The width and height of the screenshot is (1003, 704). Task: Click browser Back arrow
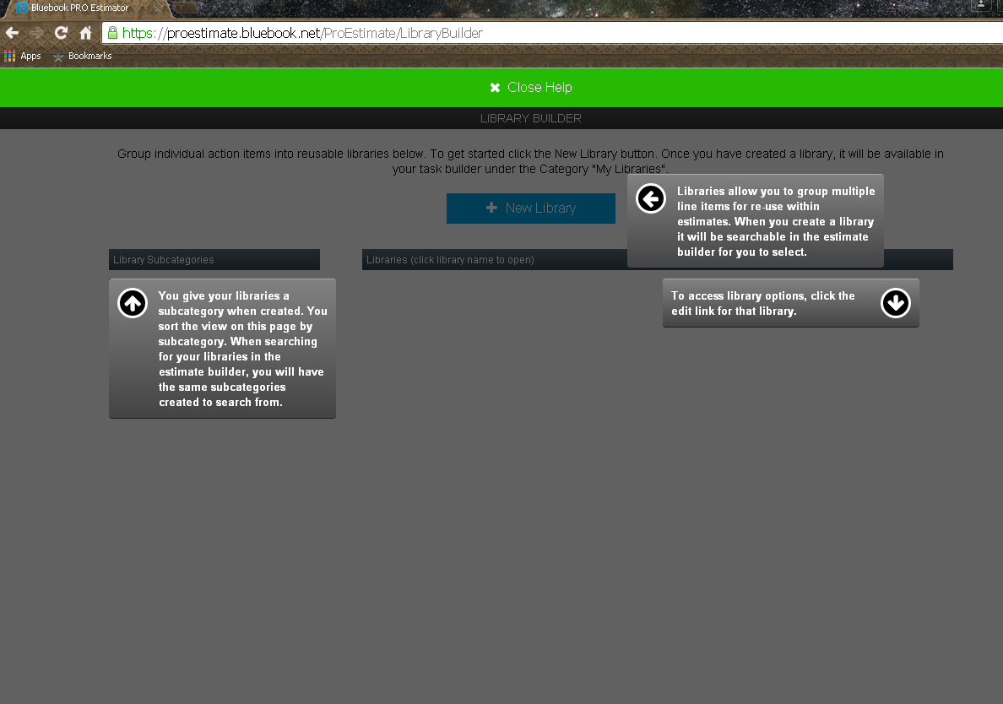click(x=12, y=33)
